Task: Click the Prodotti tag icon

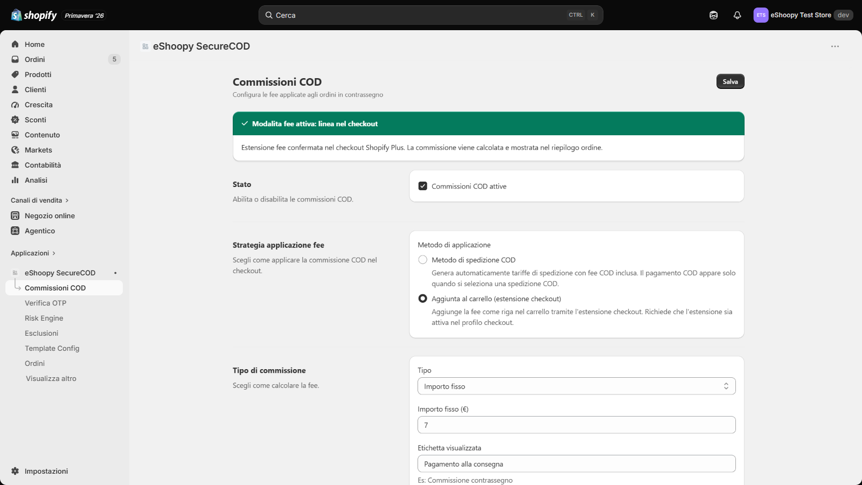Action: pos(15,74)
